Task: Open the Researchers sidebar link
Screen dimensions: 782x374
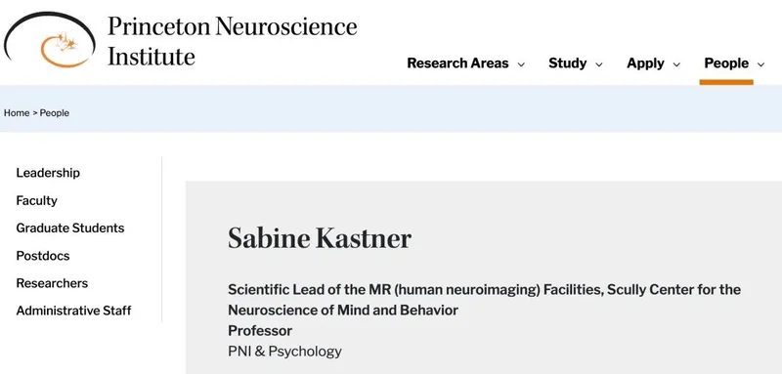Action: pyautogui.click(x=52, y=283)
